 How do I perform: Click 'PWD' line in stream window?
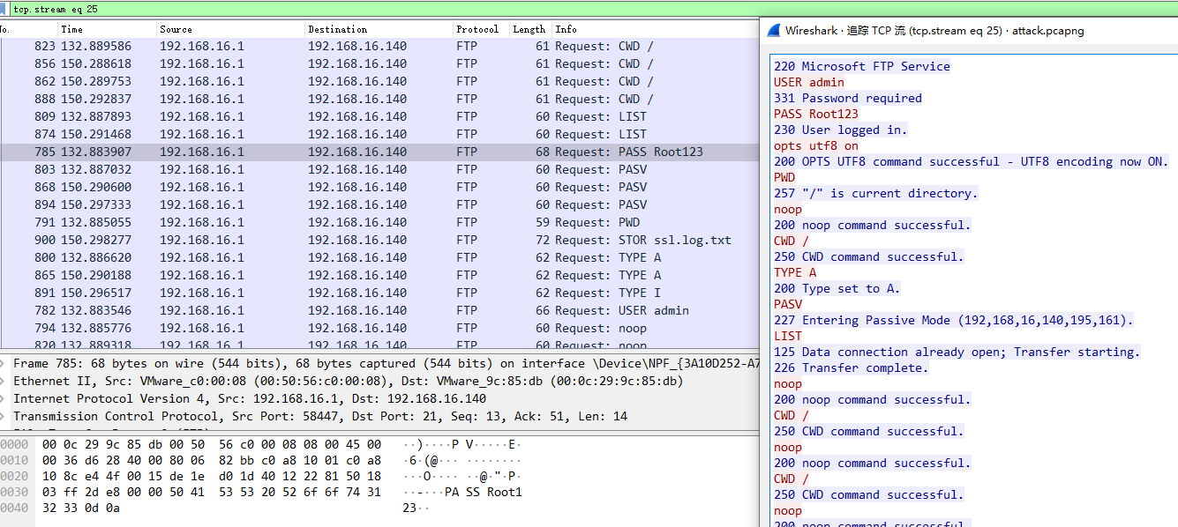(784, 177)
